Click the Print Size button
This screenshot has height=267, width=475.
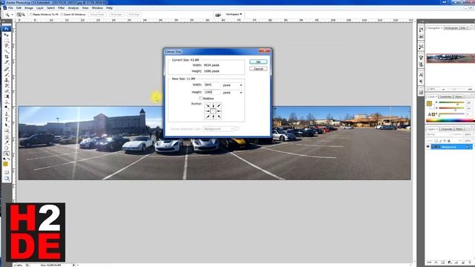[x=134, y=15]
